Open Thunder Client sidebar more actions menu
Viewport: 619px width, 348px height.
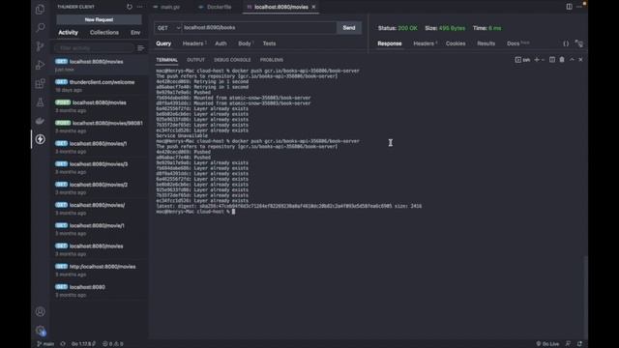click(x=139, y=7)
